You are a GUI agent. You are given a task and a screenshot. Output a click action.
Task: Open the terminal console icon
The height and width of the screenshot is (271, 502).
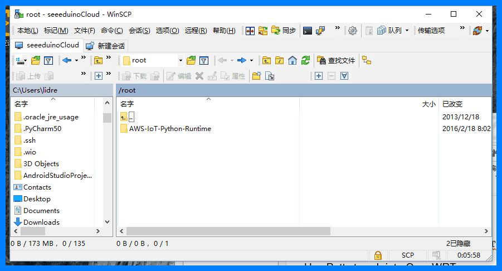308,31
